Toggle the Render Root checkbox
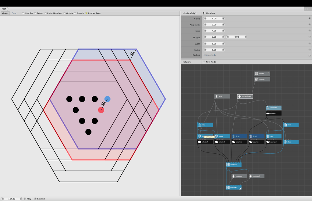 point(86,13)
